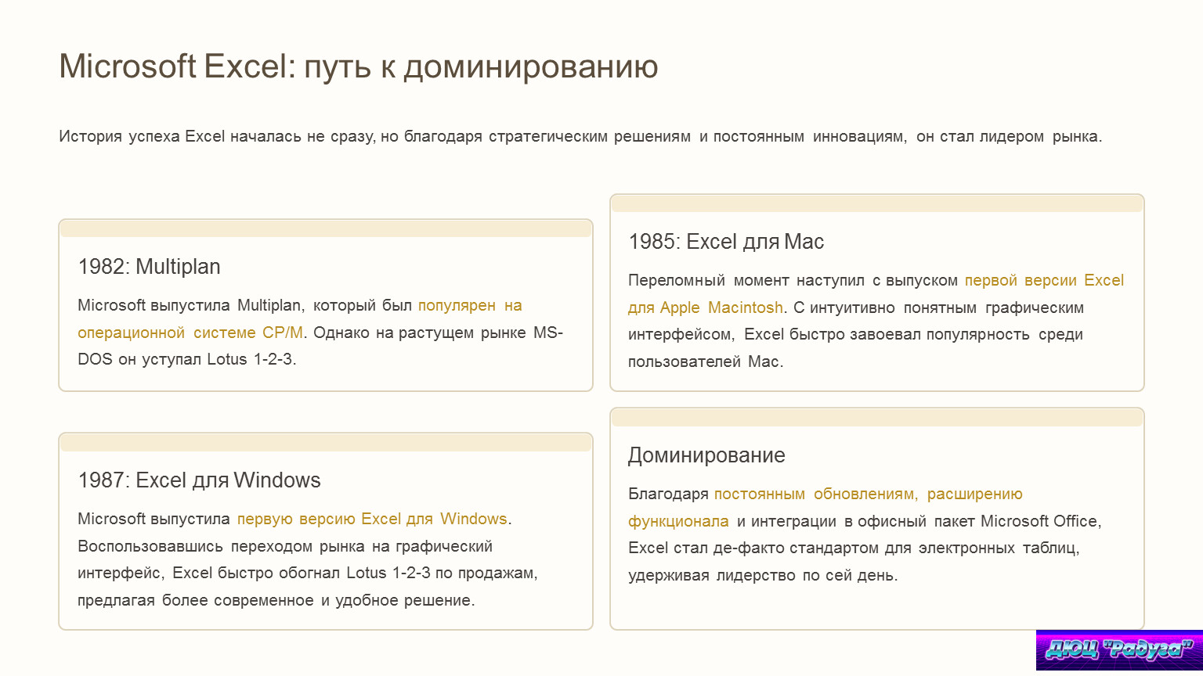The image size is (1203, 676).
Task: Click highlighted text "постоянным обновлениям, расширению"
Action: pos(868,494)
